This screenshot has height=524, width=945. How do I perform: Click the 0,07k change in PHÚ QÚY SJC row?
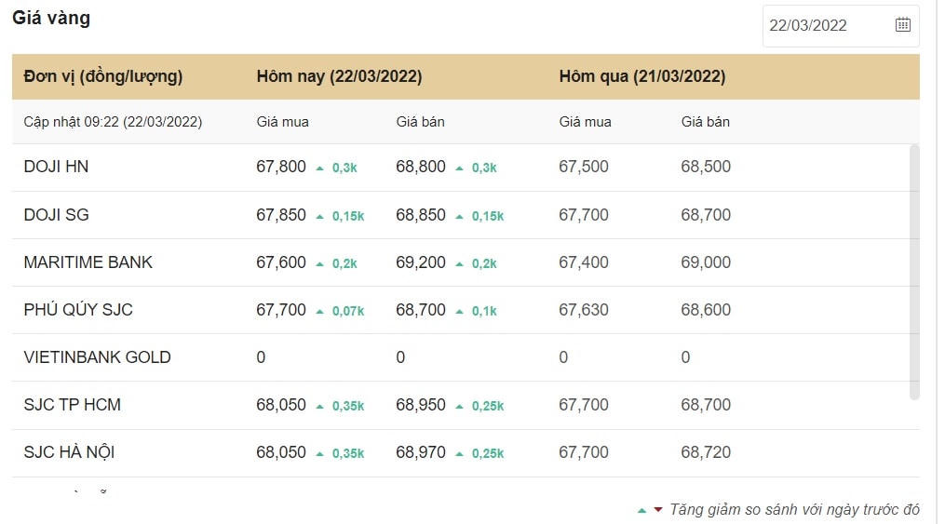pyautogui.click(x=348, y=312)
